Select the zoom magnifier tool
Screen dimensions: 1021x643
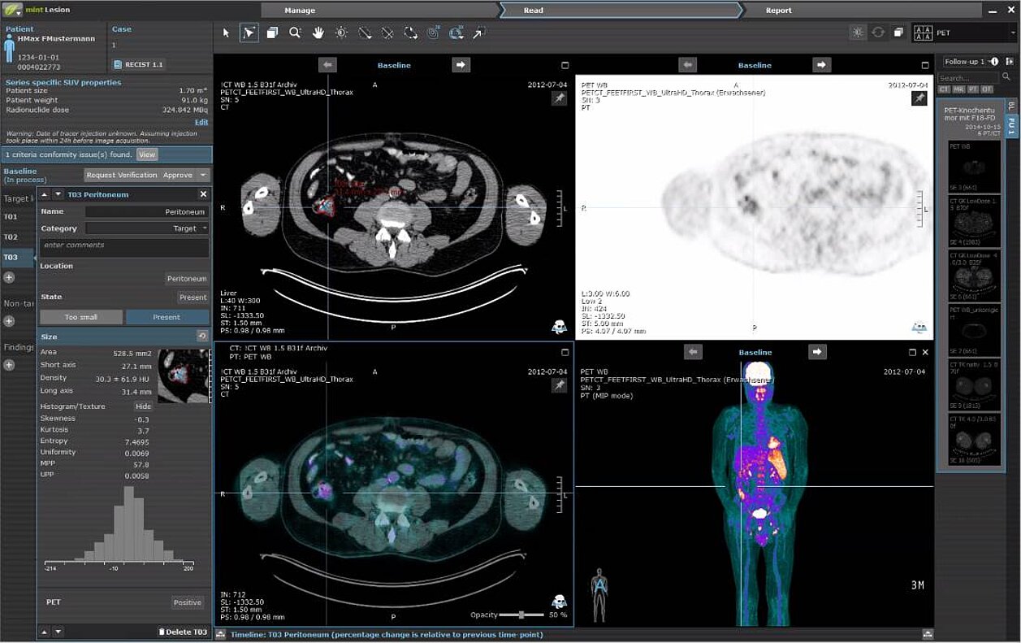295,33
